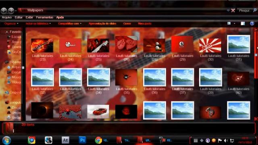Open Windows Live Messenger taskbar icon
The width and height of the screenshot is (258, 145).
tap(48, 140)
